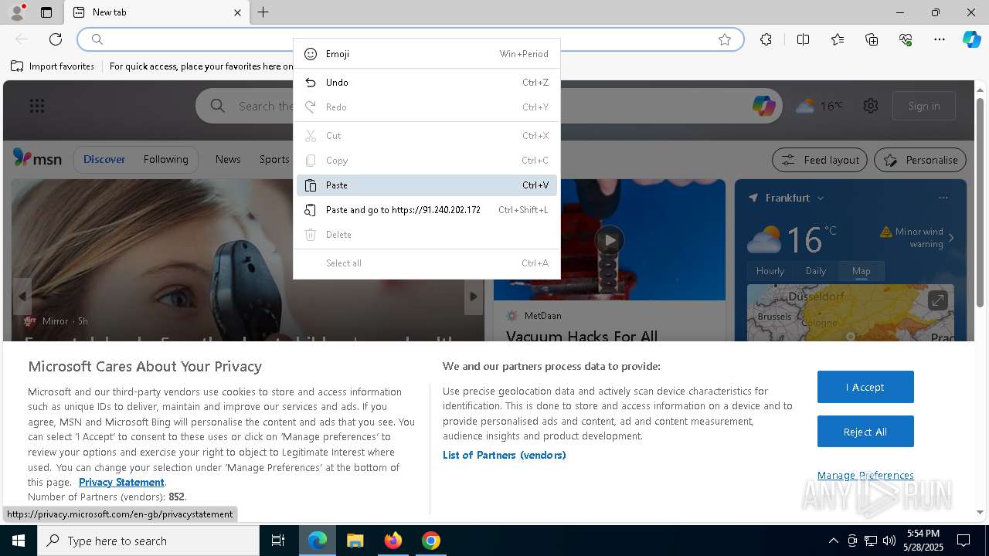The height and width of the screenshot is (556, 989).
Task: Switch weather card to Daily
Action: coord(816,271)
